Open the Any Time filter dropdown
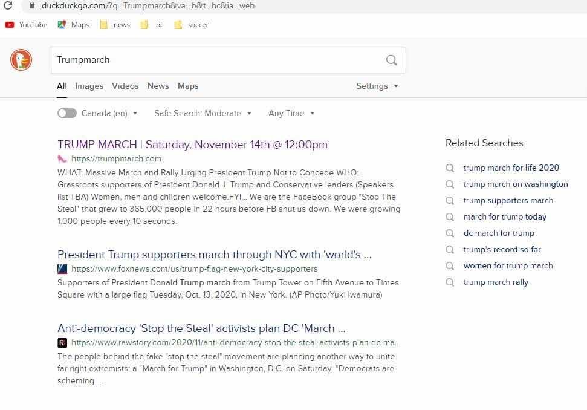Screen dimensions: 587x410 tap(291, 113)
